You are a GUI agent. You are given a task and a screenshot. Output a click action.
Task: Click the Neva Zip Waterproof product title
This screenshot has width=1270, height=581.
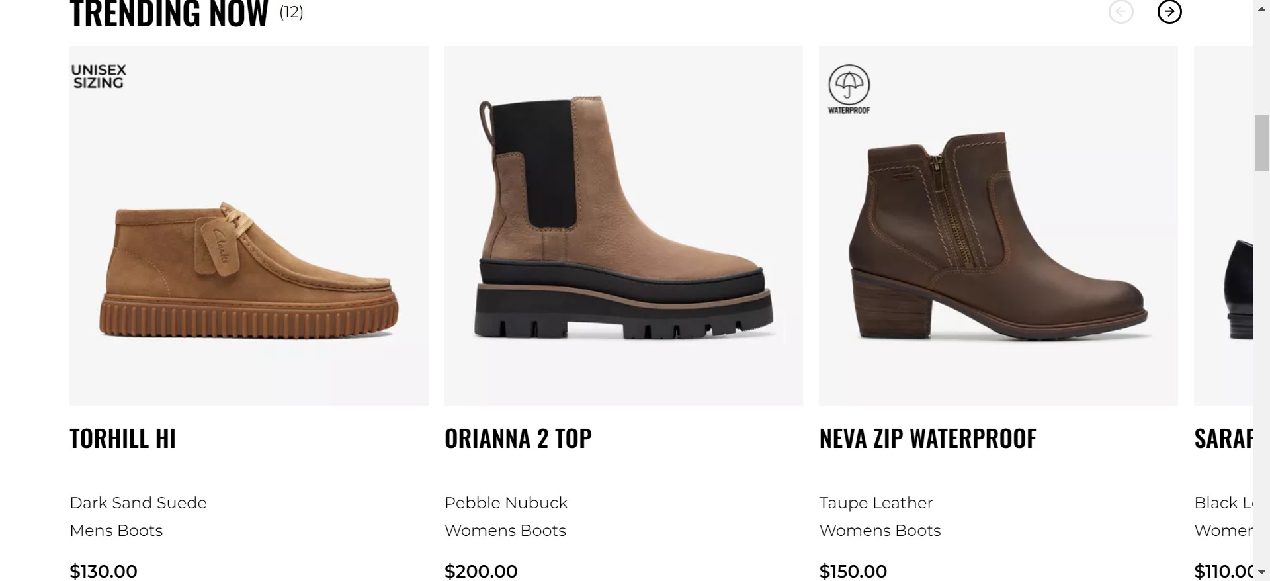click(927, 439)
